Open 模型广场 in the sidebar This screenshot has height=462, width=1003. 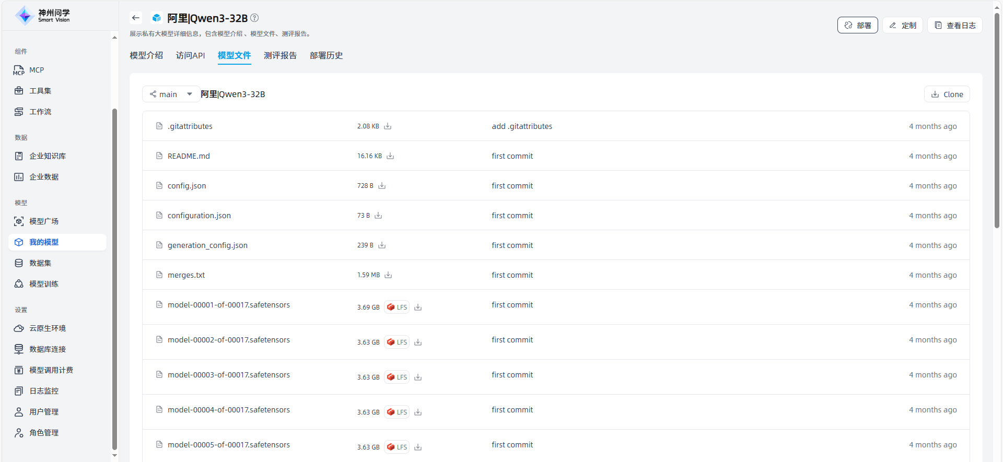[44, 221]
